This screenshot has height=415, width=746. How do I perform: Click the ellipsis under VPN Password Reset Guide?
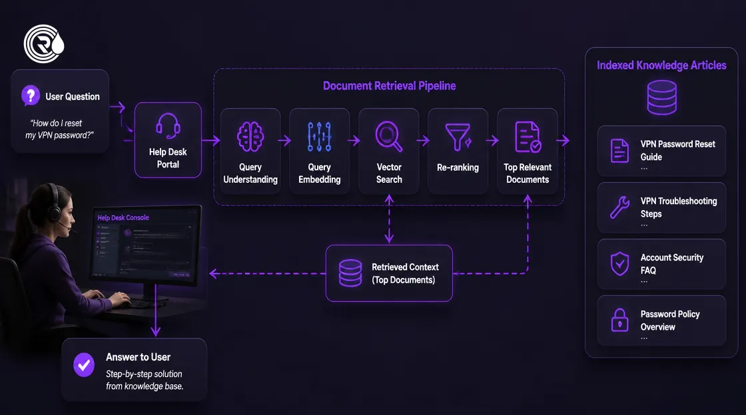point(643,168)
